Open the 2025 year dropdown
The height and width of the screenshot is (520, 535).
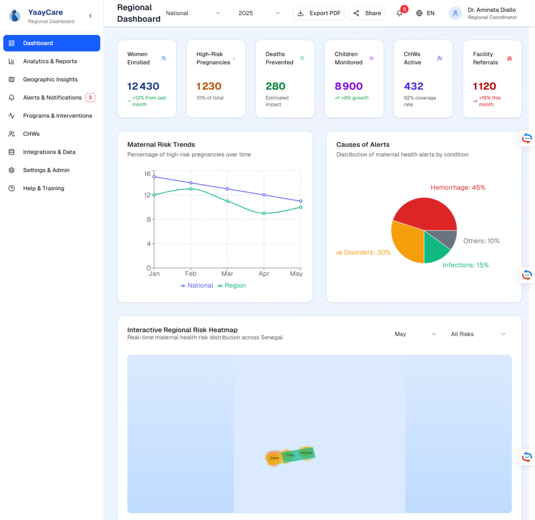[259, 14]
